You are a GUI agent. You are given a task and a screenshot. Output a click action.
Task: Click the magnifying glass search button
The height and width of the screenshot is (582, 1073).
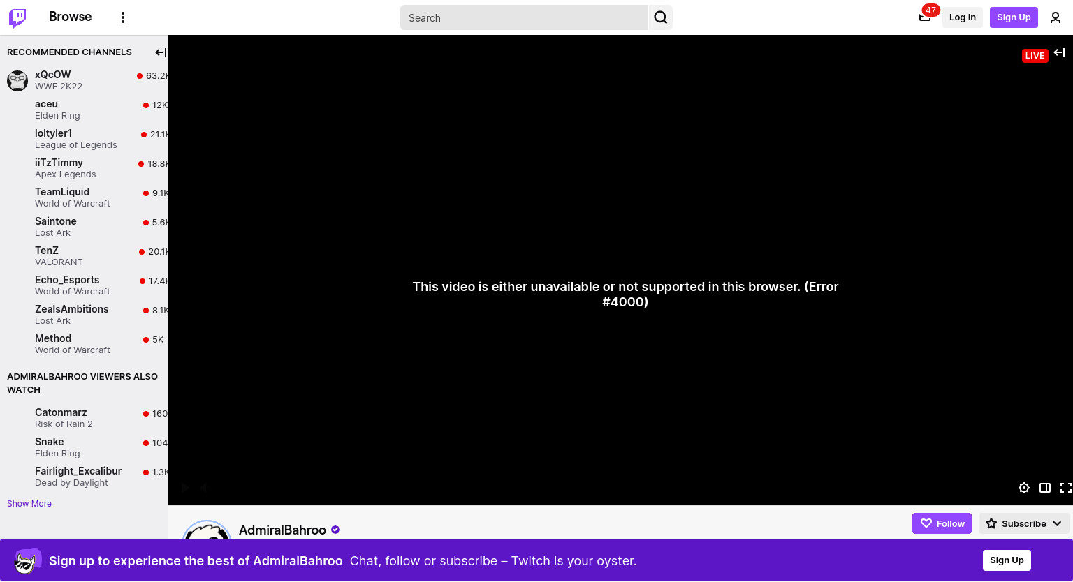pyautogui.click(x=661, y=17)
